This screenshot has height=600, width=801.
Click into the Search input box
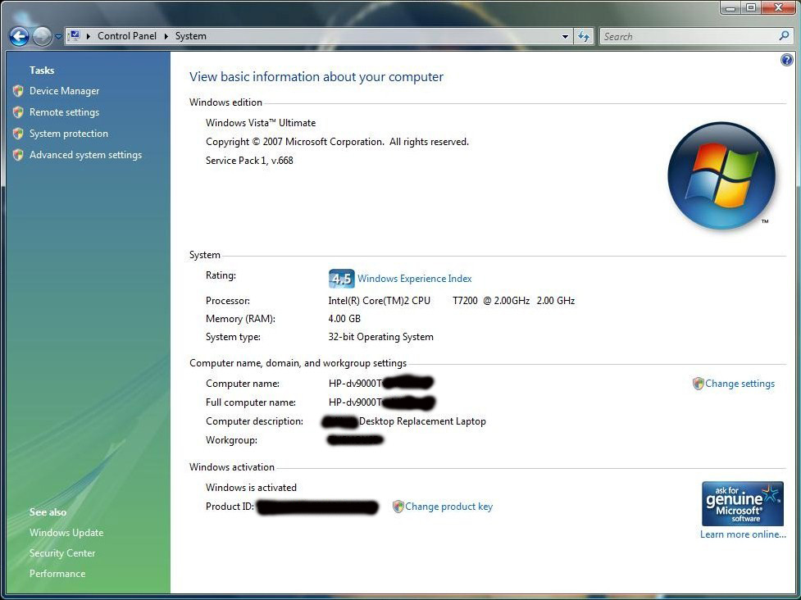(x=687, y=36)
